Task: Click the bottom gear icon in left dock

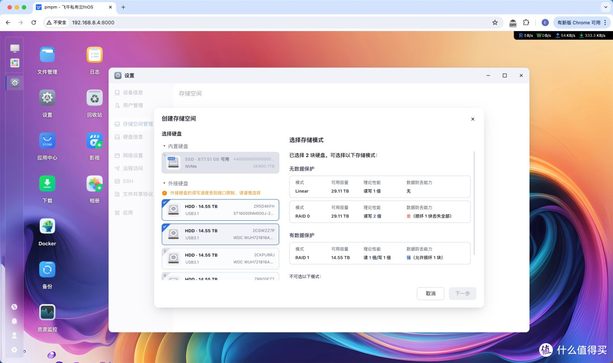Action: point(14,350)
